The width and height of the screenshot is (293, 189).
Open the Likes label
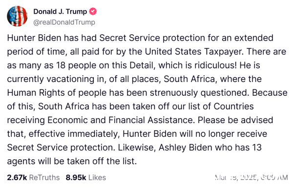pos(97,177)
